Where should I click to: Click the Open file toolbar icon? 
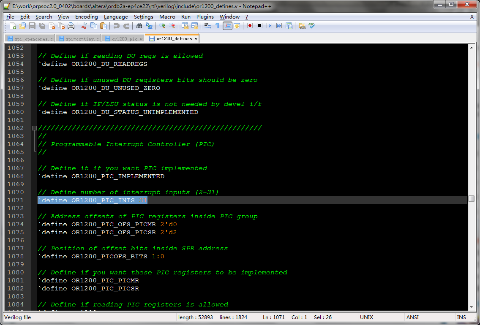click(22, 26)
